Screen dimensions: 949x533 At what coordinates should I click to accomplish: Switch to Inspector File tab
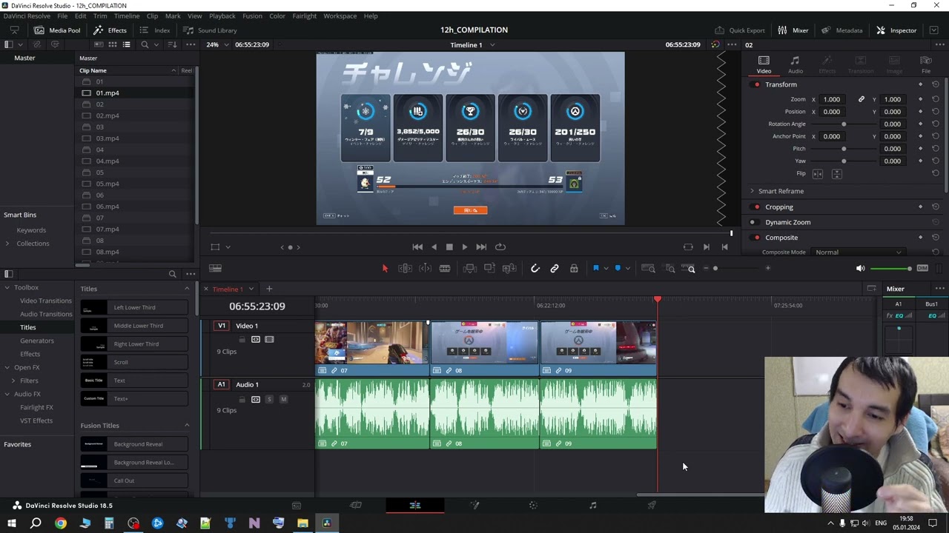point(926,65)
